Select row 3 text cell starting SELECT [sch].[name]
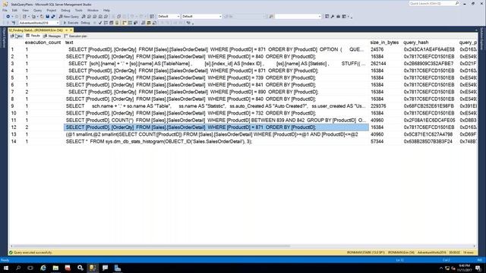 tap(216, 64)
